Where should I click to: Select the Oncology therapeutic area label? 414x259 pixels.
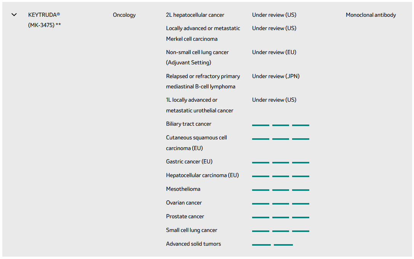tap(124, 15)
